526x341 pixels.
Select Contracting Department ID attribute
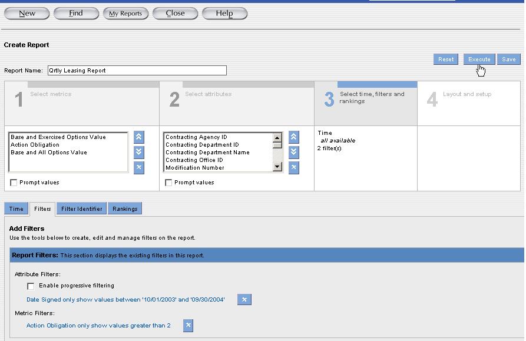click(202, 144)
